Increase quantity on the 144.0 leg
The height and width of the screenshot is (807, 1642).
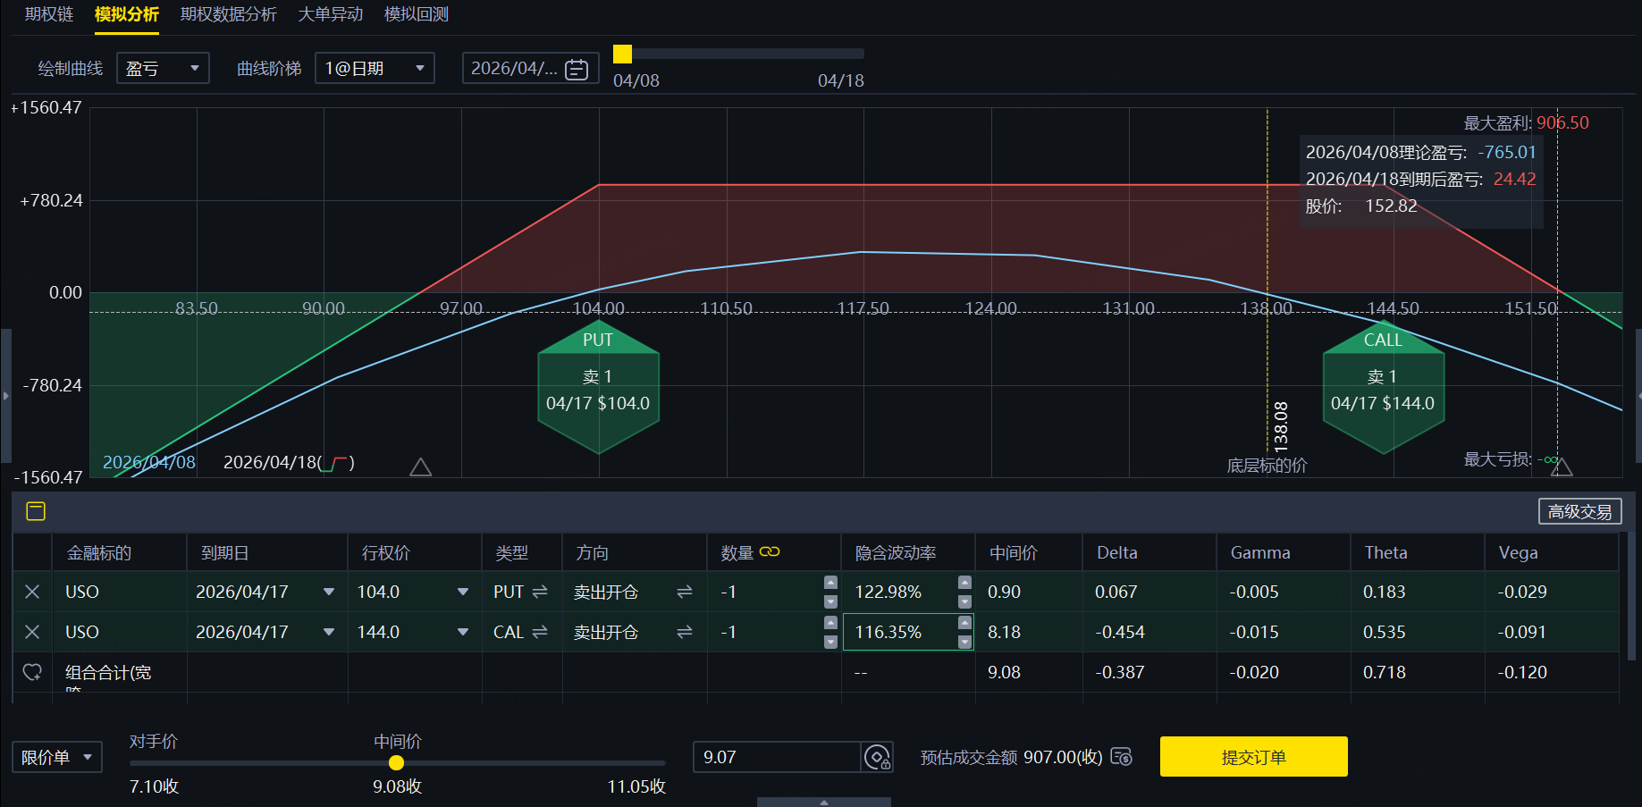pos(830,623)
